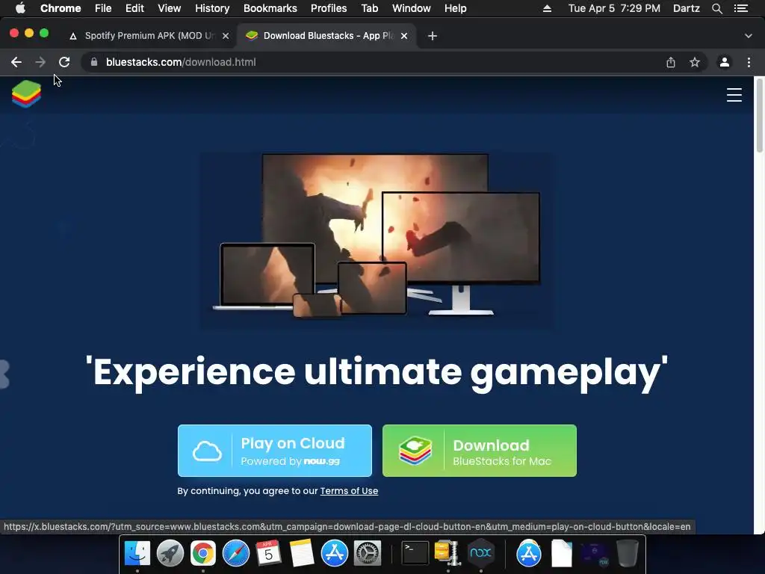Open a new tab with the plus button
The height and width of the screenshot is (574, 765).
coord(433,36)
